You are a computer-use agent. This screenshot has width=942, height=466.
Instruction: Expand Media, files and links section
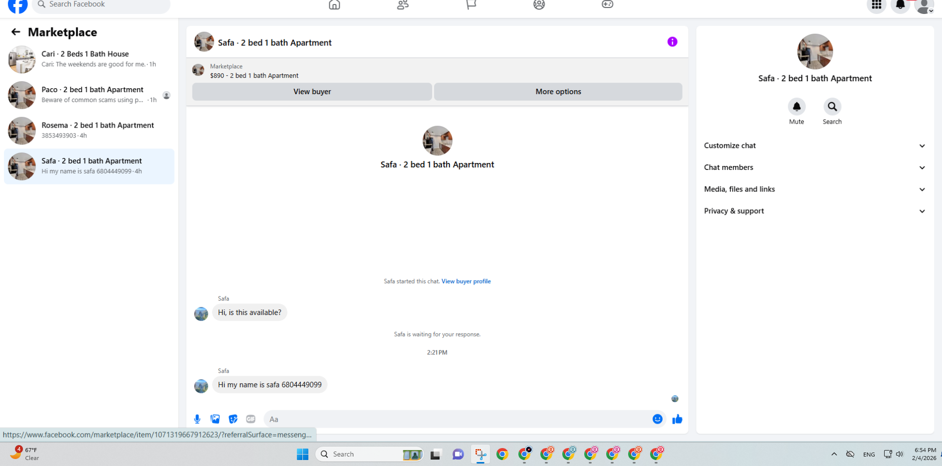[815, 189]
